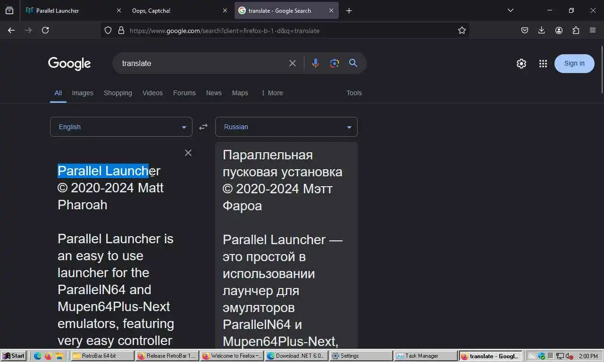Open a new tab with plus button
Image resolution: width=604 pixels, height=362 pixels.
coord(349,10)
